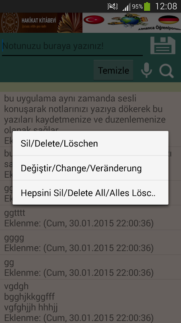The width and height of the screenshot is (181, 323).
Task: Tap the muted vibrate status icon
Action: point(113,6)
